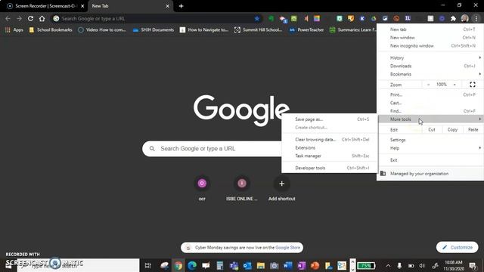Click the three-dot Chrome menu button
The image size is (484, 272).
tap(476, 18)
